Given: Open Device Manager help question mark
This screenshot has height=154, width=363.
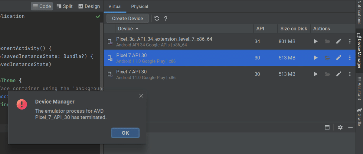Looking at the screenshot, I should coord(166,18).
